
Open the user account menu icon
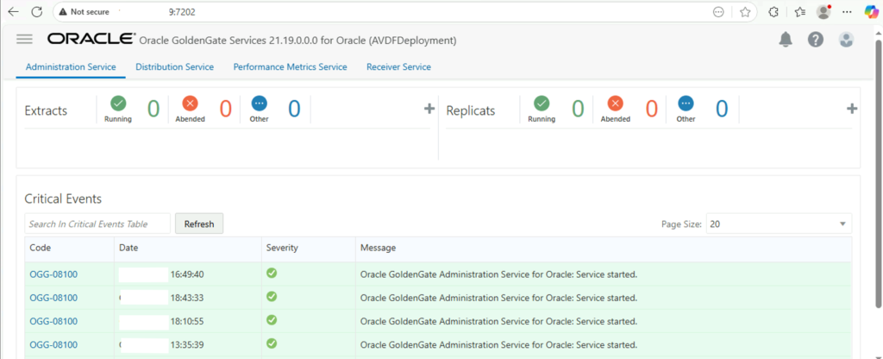point(846,40)
